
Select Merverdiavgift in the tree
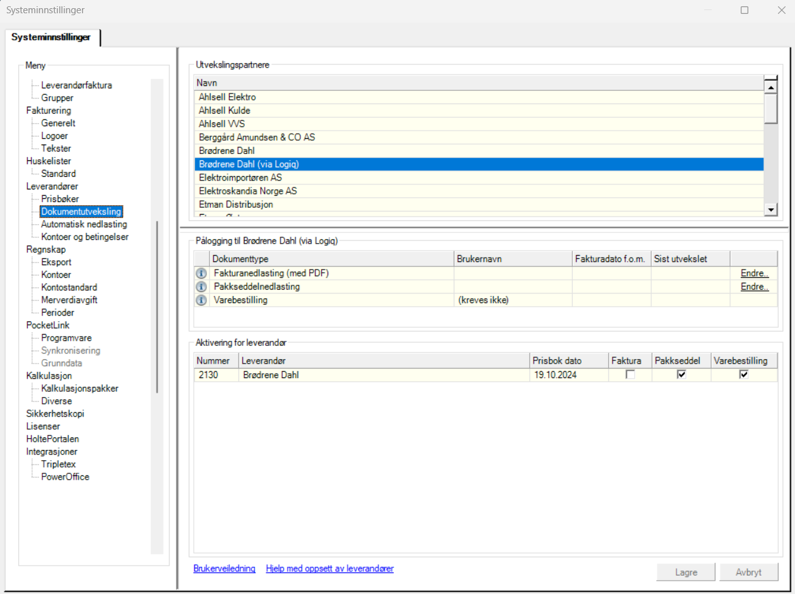pyautogui.click(x=69, y=300)
